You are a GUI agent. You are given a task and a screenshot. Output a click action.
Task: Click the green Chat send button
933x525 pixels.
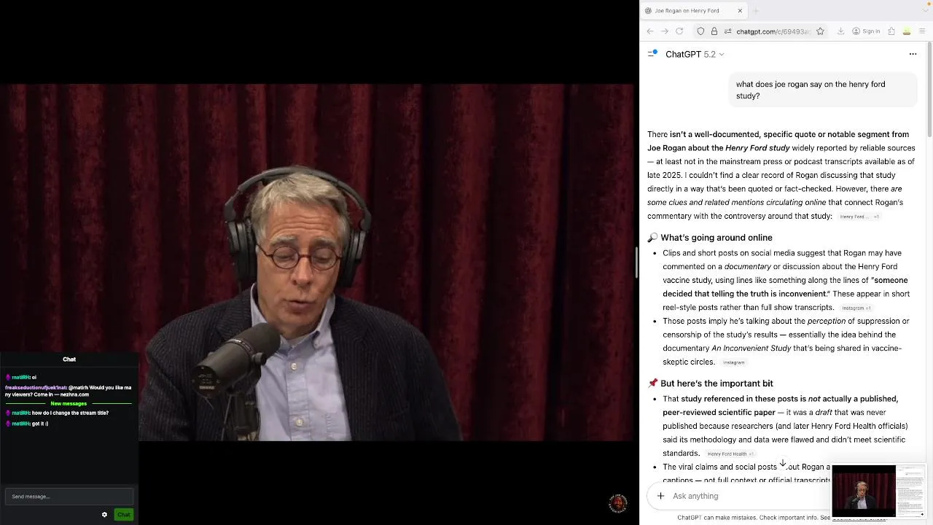point(123,515)
